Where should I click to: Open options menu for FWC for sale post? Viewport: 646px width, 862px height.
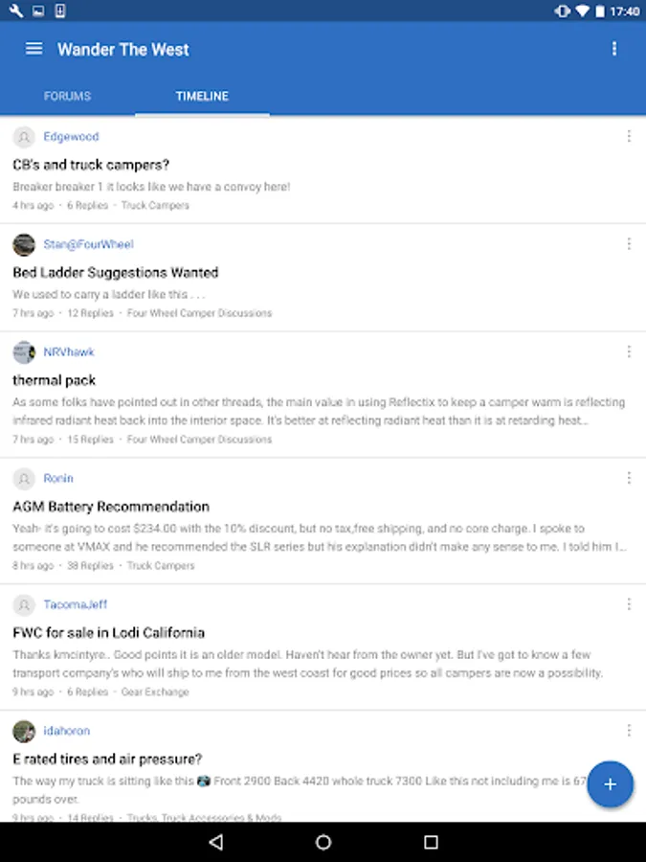click(629, 604)
